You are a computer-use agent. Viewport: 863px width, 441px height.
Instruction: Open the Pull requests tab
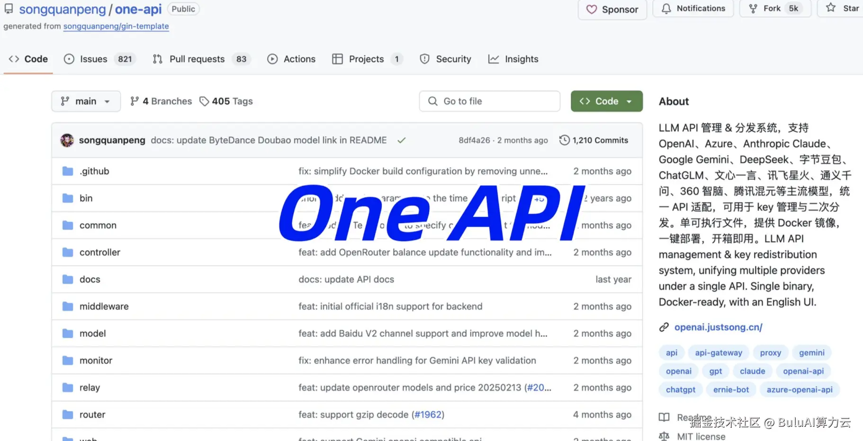click(201, 59)
